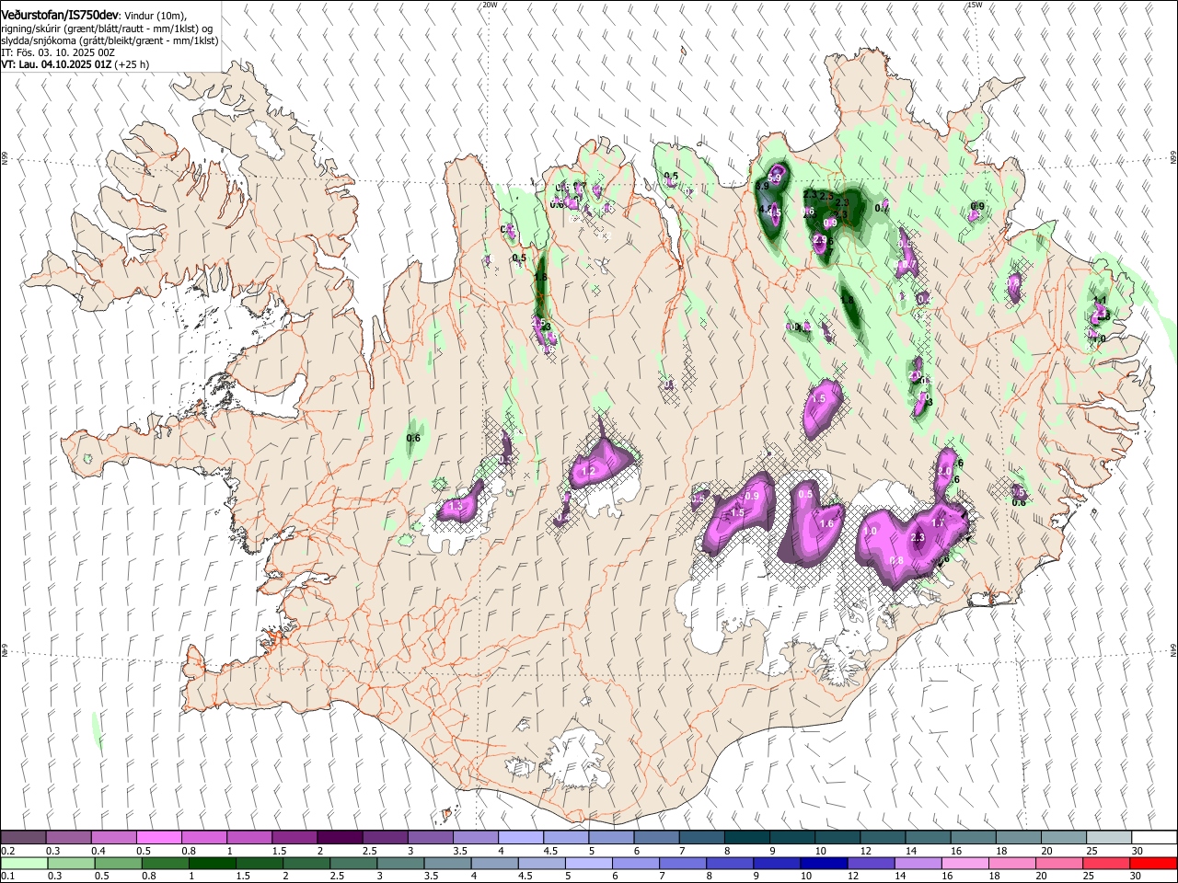Click the 'slydda/snjókoma' legend description line
The height and width of the screenshot is (883, 1178).
[110, 40]
